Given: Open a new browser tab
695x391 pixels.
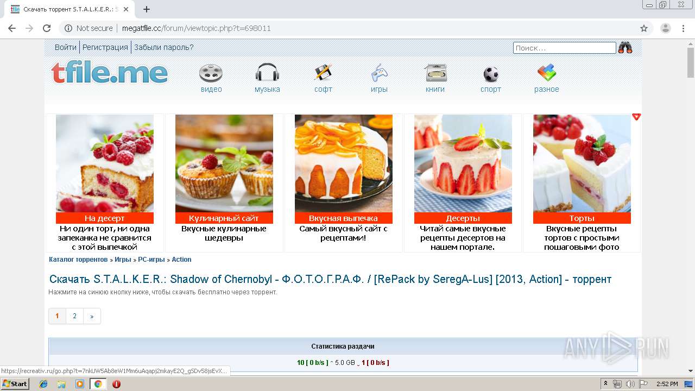Looking at the screenshot, I should (147, 9).
